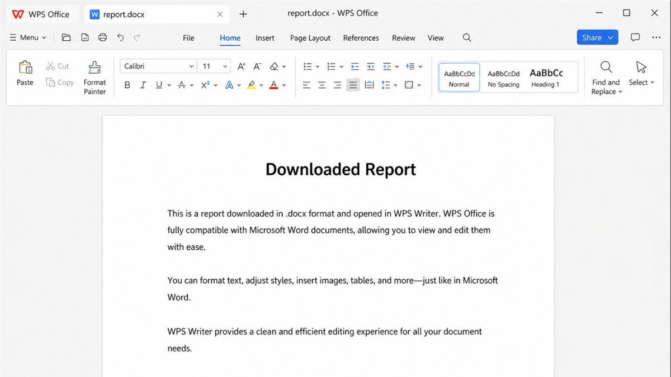The height and width of the screenshot is (377, 671).
Task: Toggle Italic formatting
Action: tap(143, 85)
